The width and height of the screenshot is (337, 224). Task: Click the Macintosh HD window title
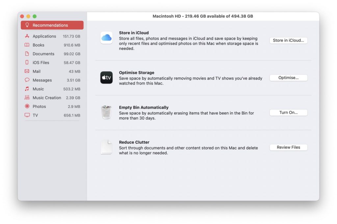[x=203, y=16]
